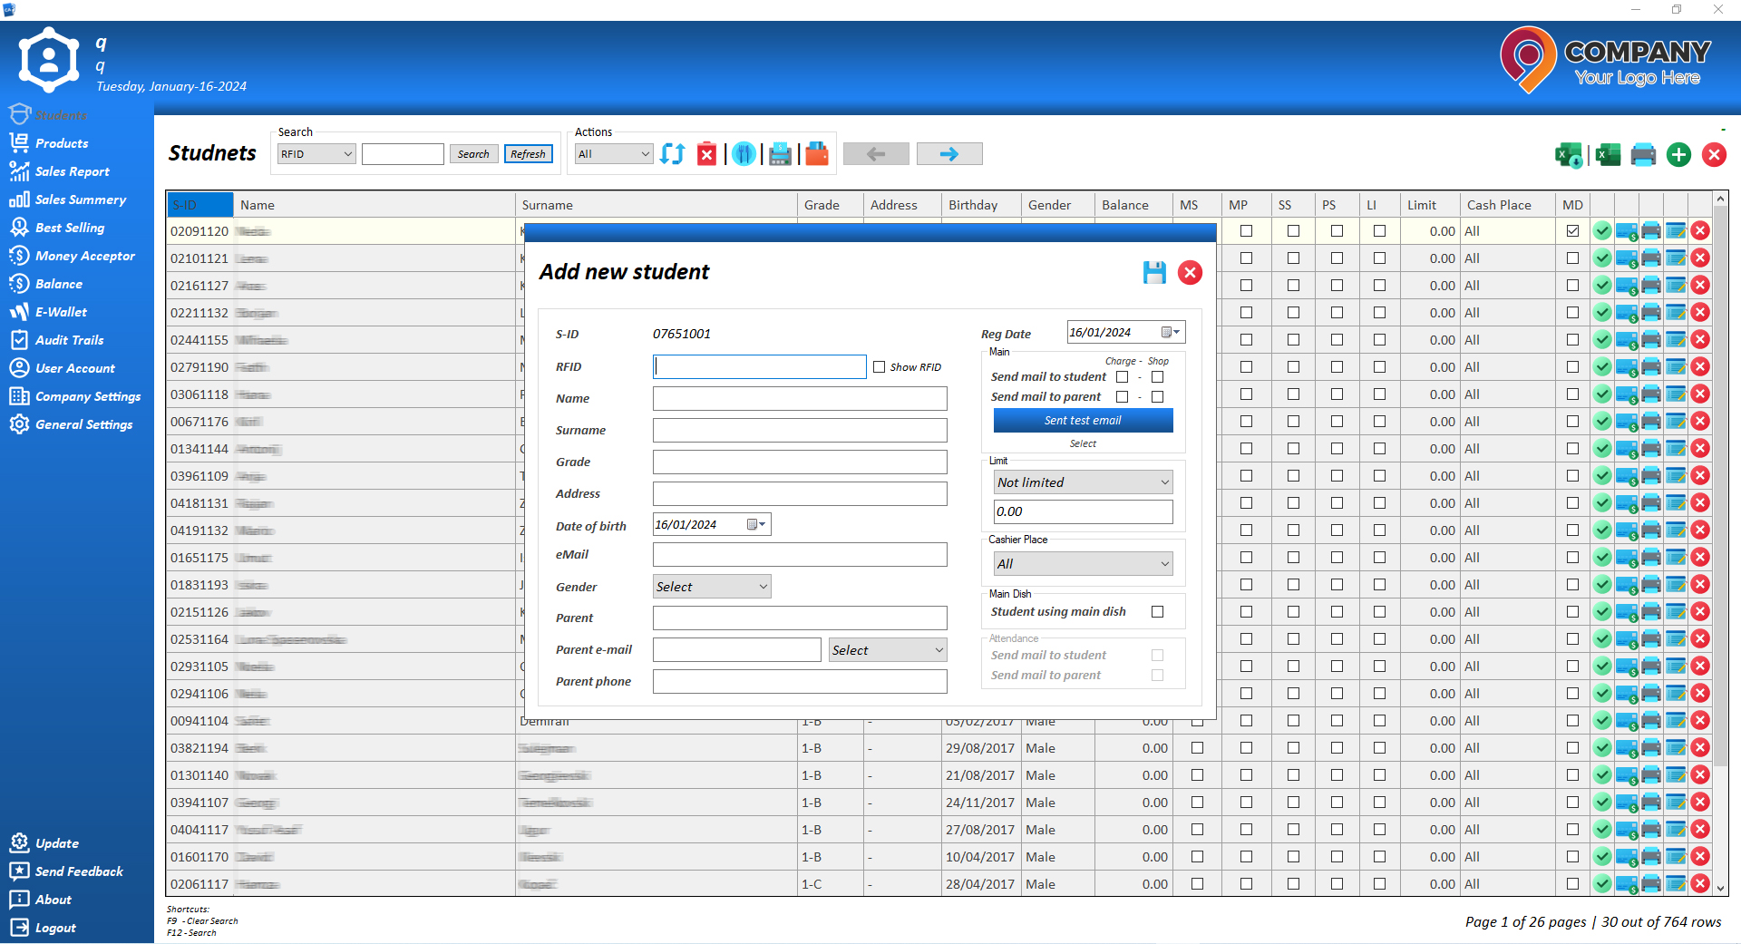Open Sales Report in the sidebar
Screen dimensions: 1741x944
(72, 171)
